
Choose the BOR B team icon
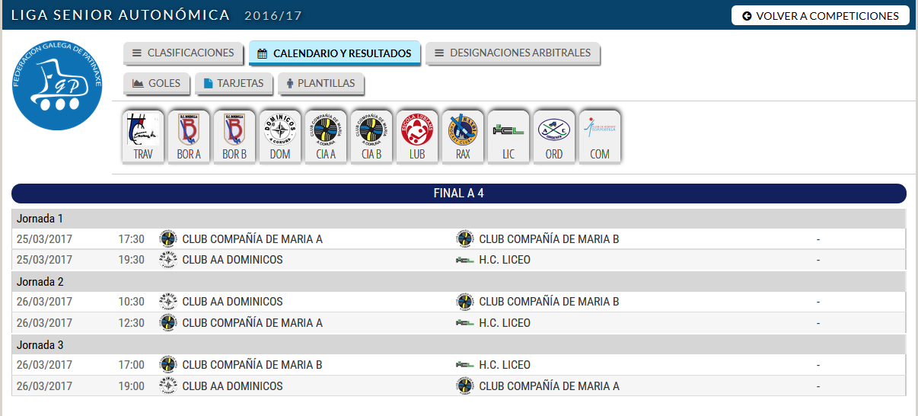[x=234, y=136]
